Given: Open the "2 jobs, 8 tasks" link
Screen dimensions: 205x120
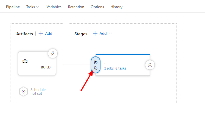Looking at the screenshot, I should (115, 68).
